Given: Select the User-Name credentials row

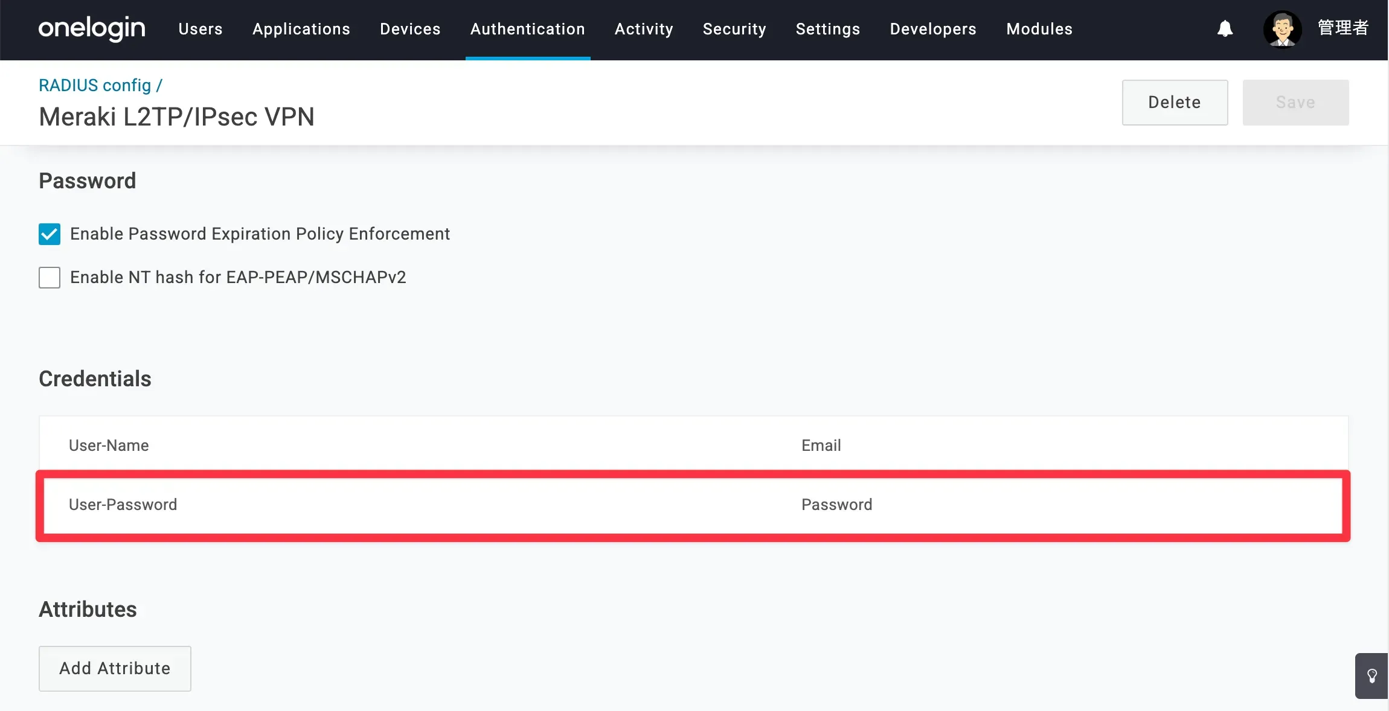Looking at the screenshot, I should coord(693,445).
